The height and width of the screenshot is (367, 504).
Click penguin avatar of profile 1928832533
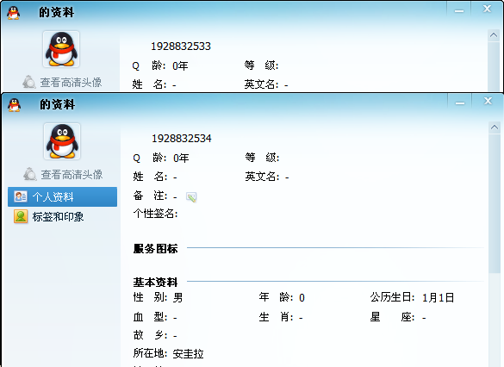point(61,49)
